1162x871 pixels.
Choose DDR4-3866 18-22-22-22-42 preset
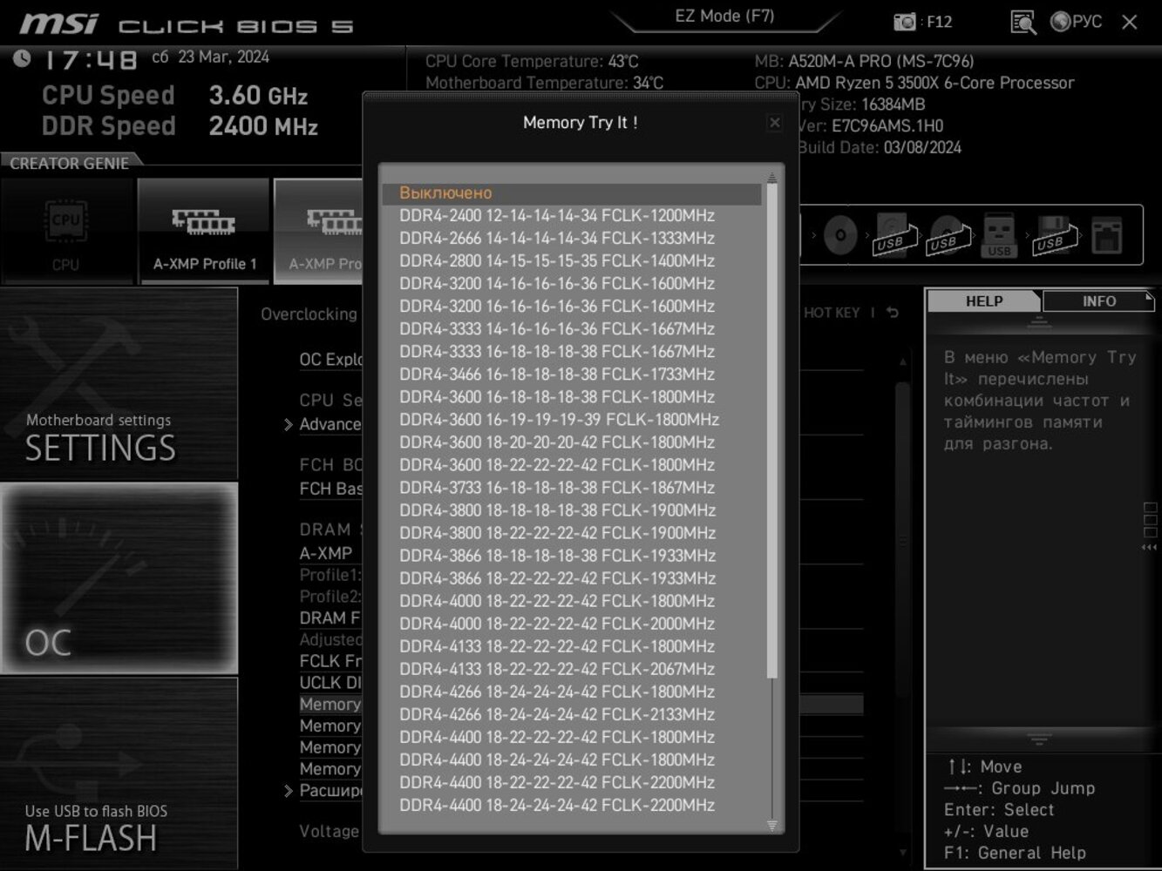pyautogui.click(x=572, y=578)
